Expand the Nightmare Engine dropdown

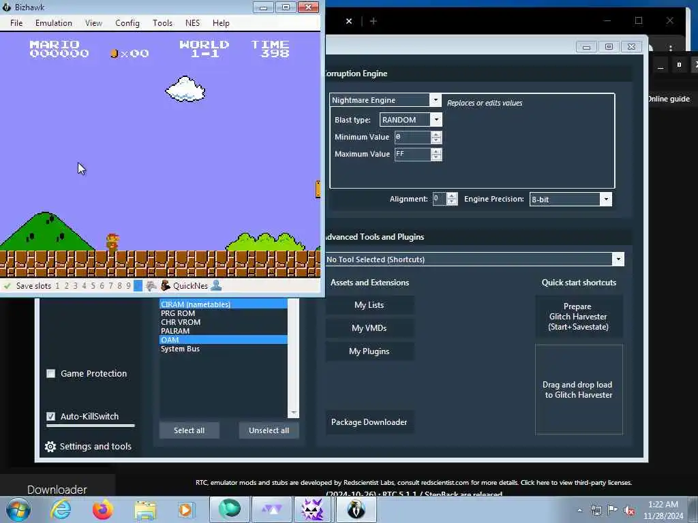pos(436,100)
